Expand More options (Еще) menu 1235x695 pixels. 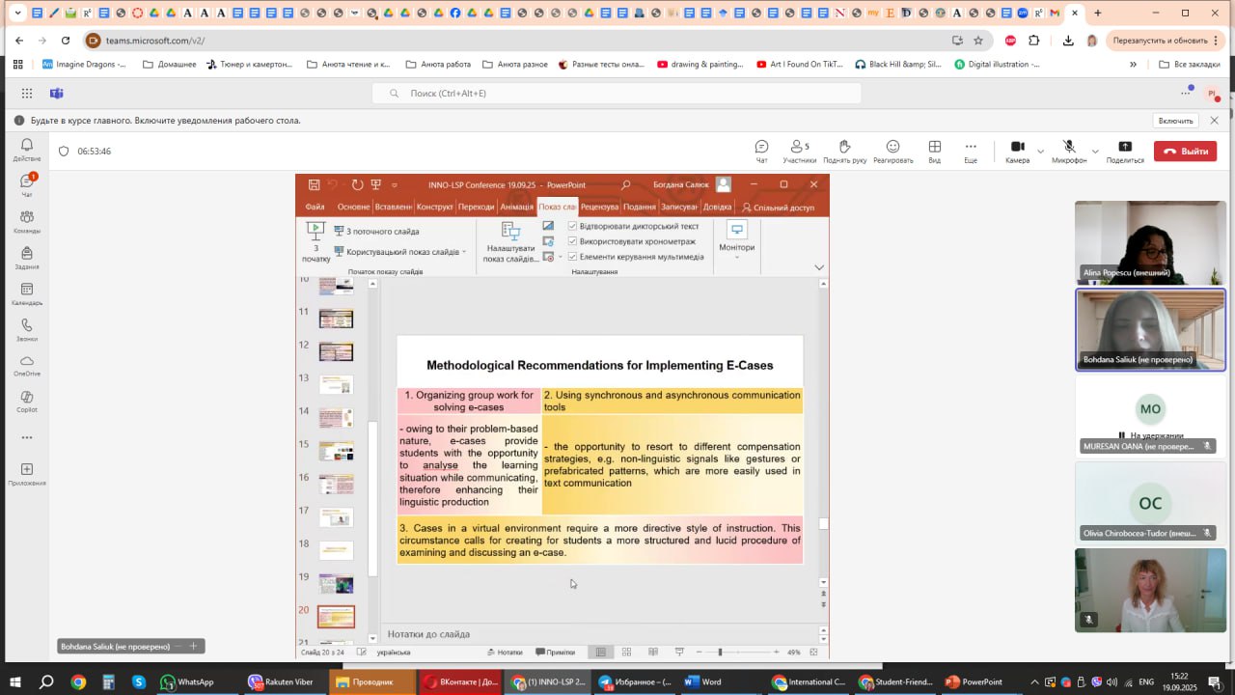click(x=971, y=151)
